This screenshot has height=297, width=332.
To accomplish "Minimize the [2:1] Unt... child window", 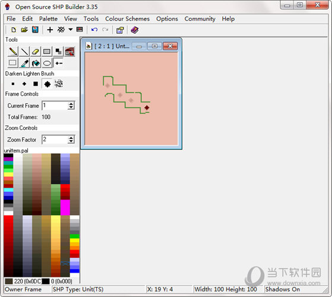I will point(139,46).
